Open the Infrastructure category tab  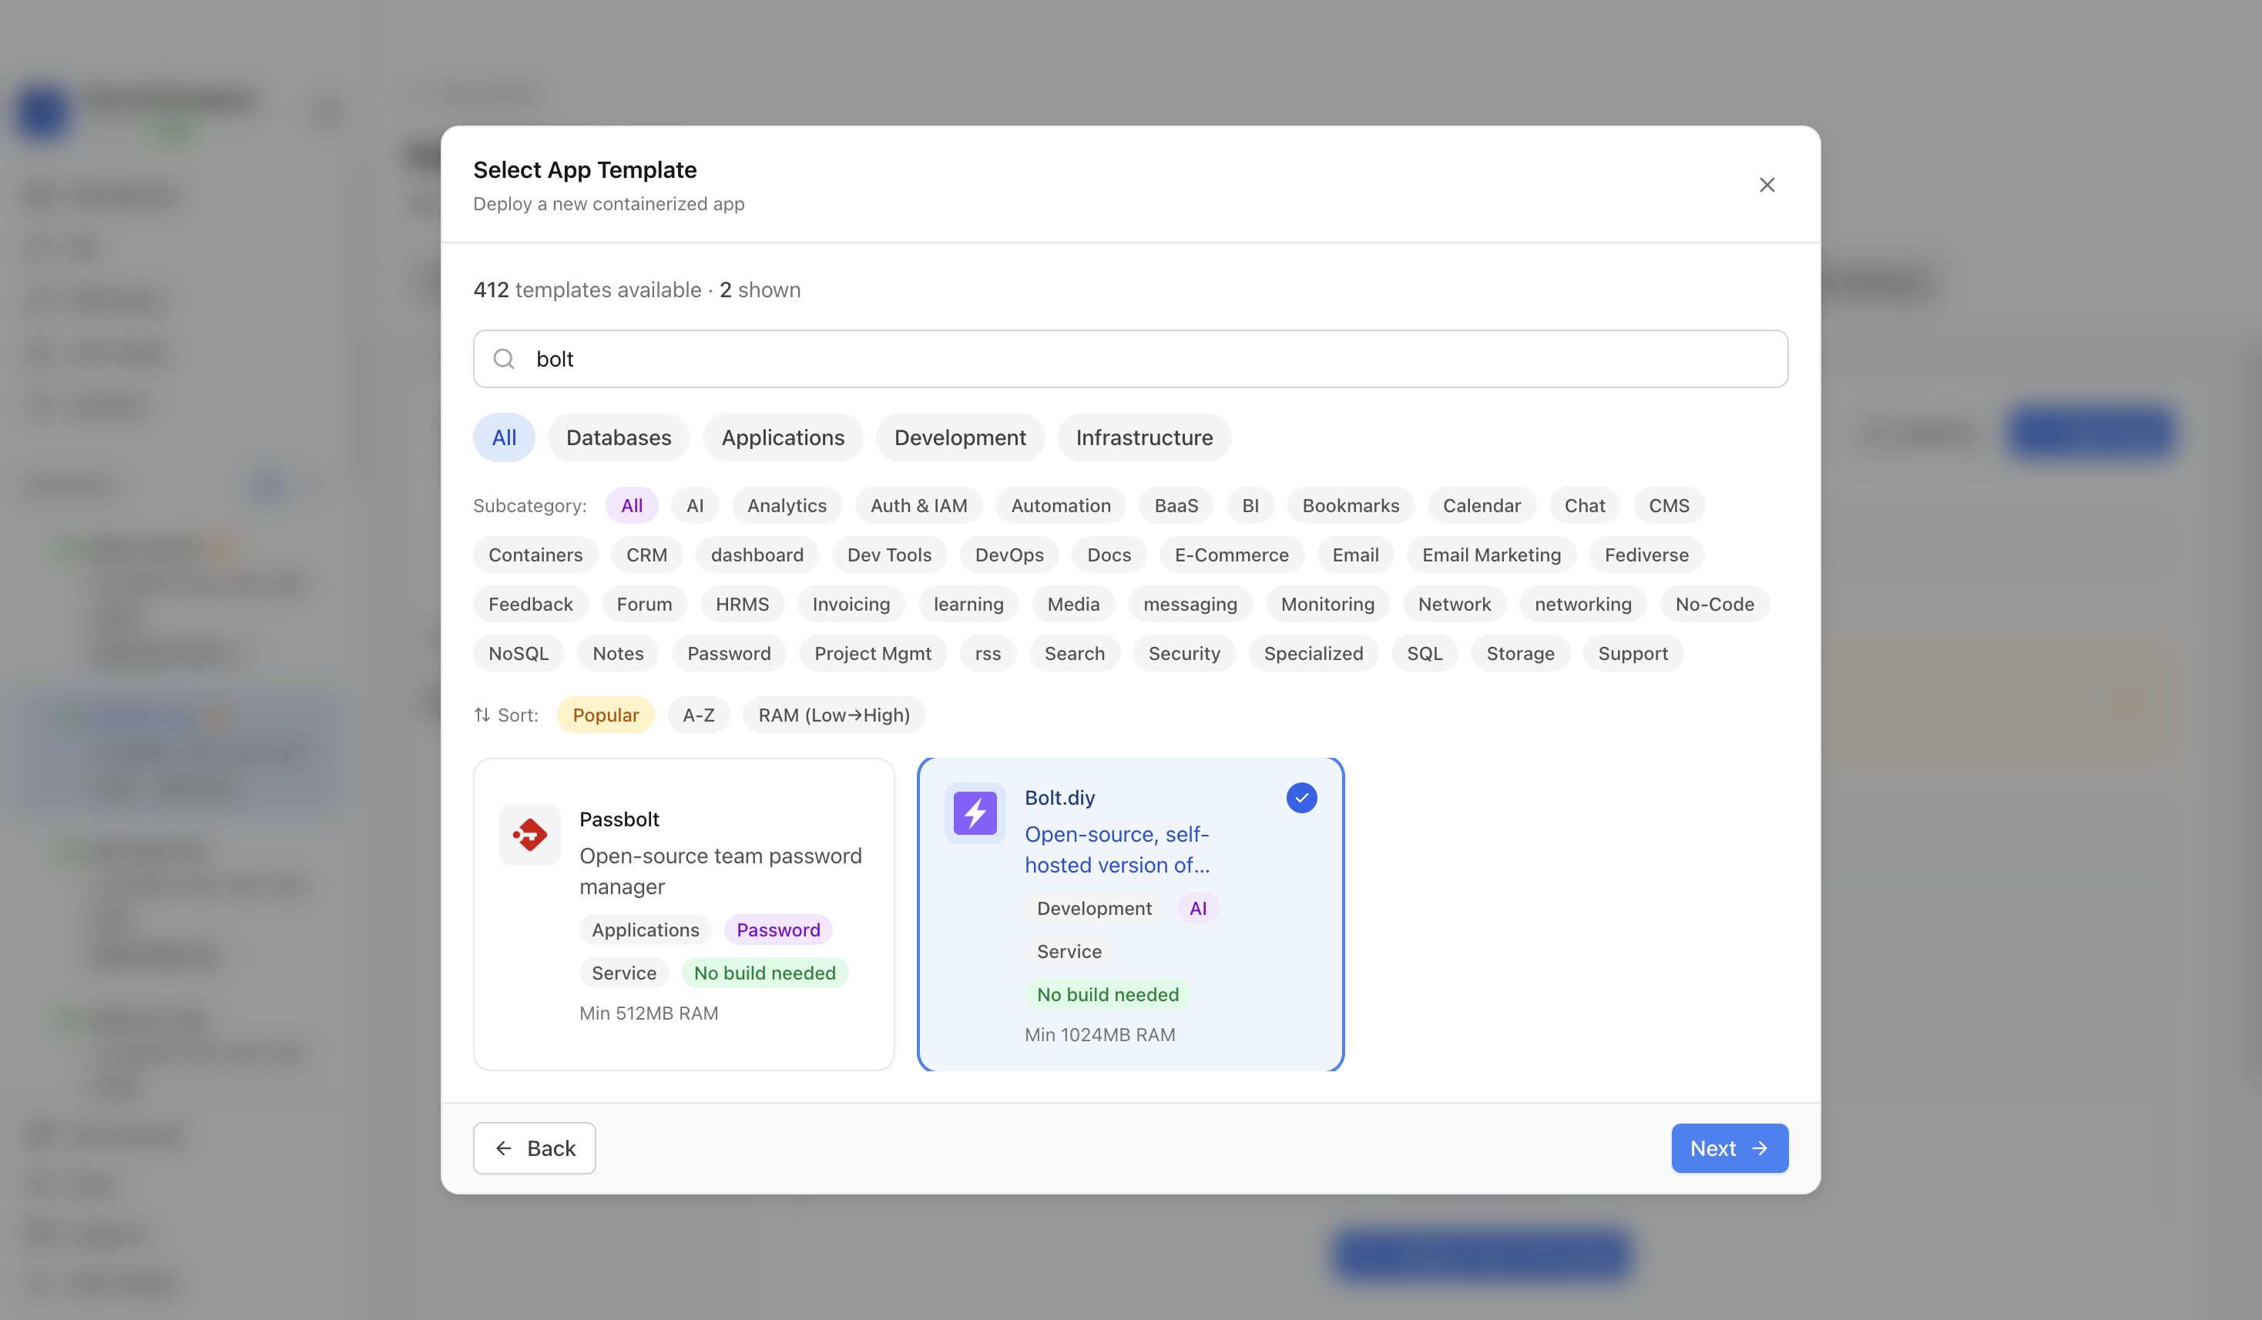1143,437
